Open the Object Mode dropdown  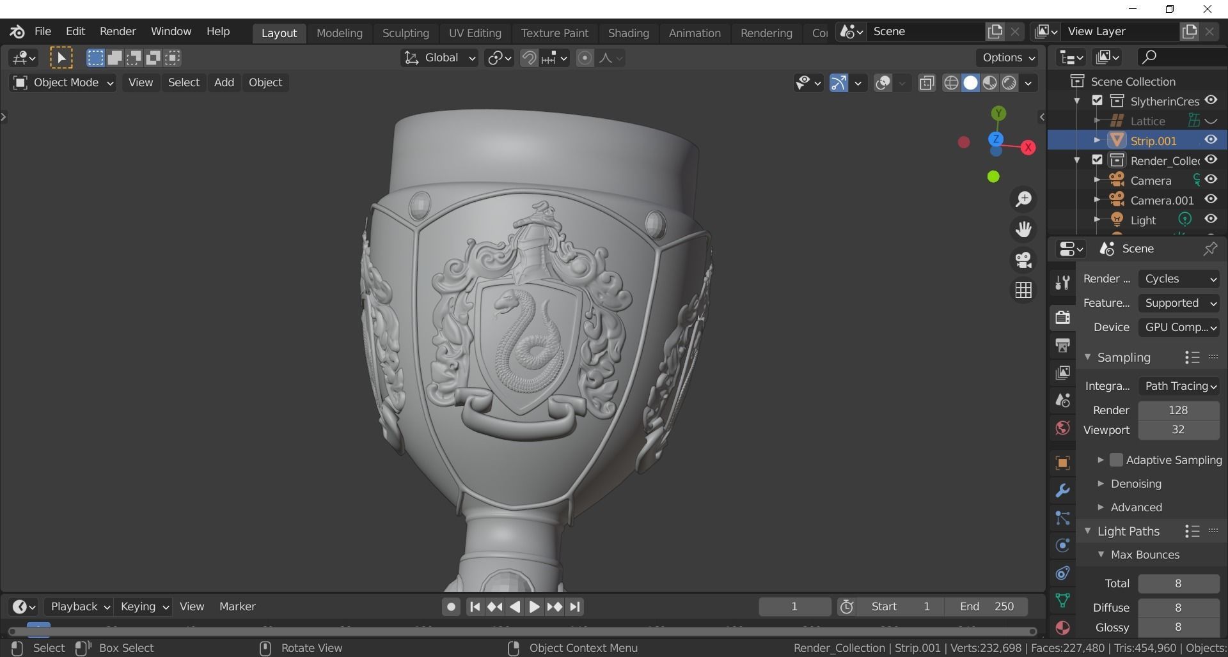[63, 83]
